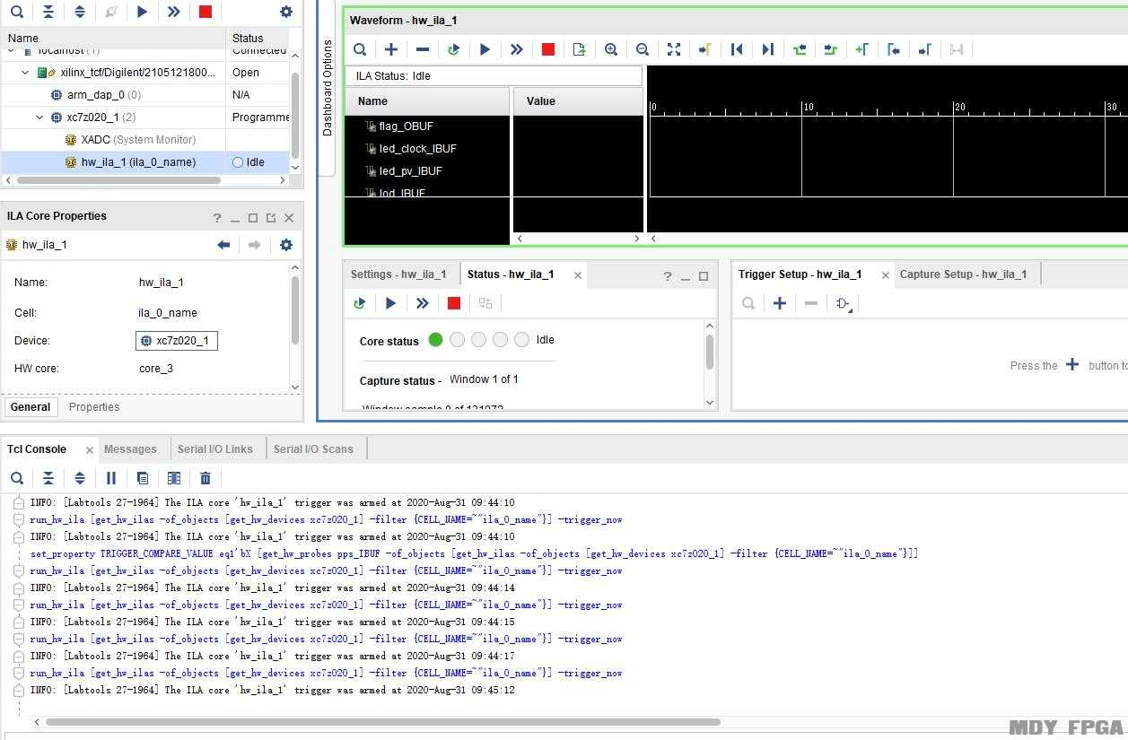Zoom out on the waveform
The height and width of the screenshot is (740, 1128).
642,49
